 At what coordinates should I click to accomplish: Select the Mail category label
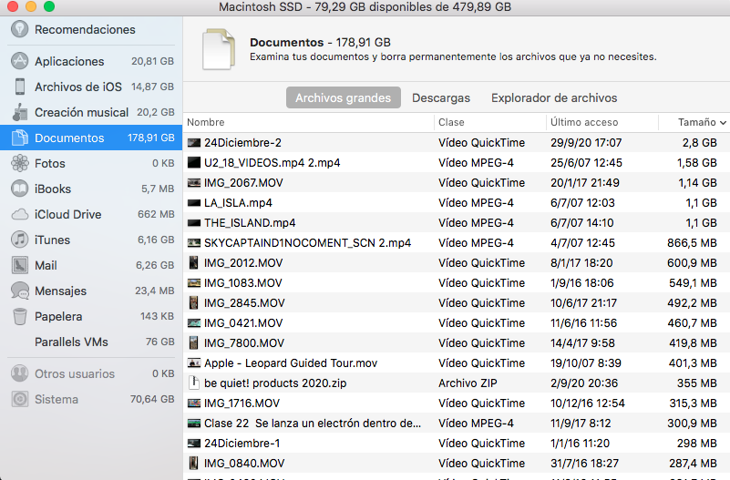pyautogui.click(x=46, y=265)
